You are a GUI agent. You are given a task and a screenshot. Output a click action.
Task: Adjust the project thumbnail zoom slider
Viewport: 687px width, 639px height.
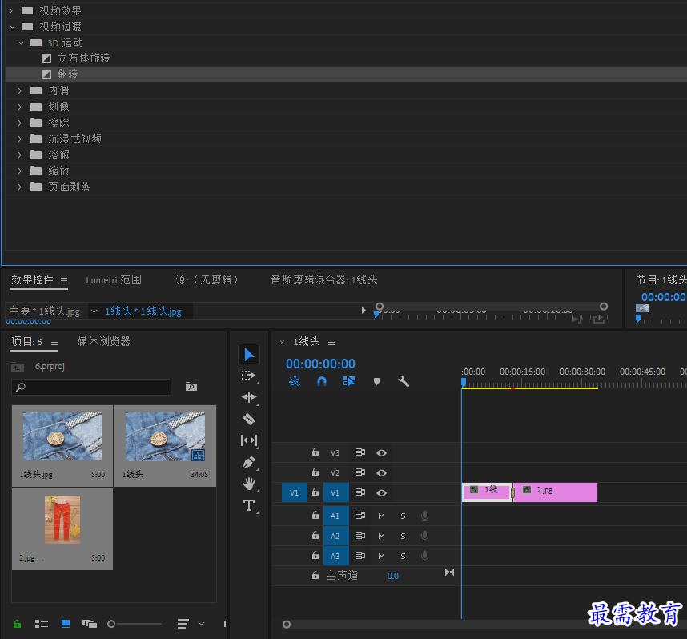(111, 624)
